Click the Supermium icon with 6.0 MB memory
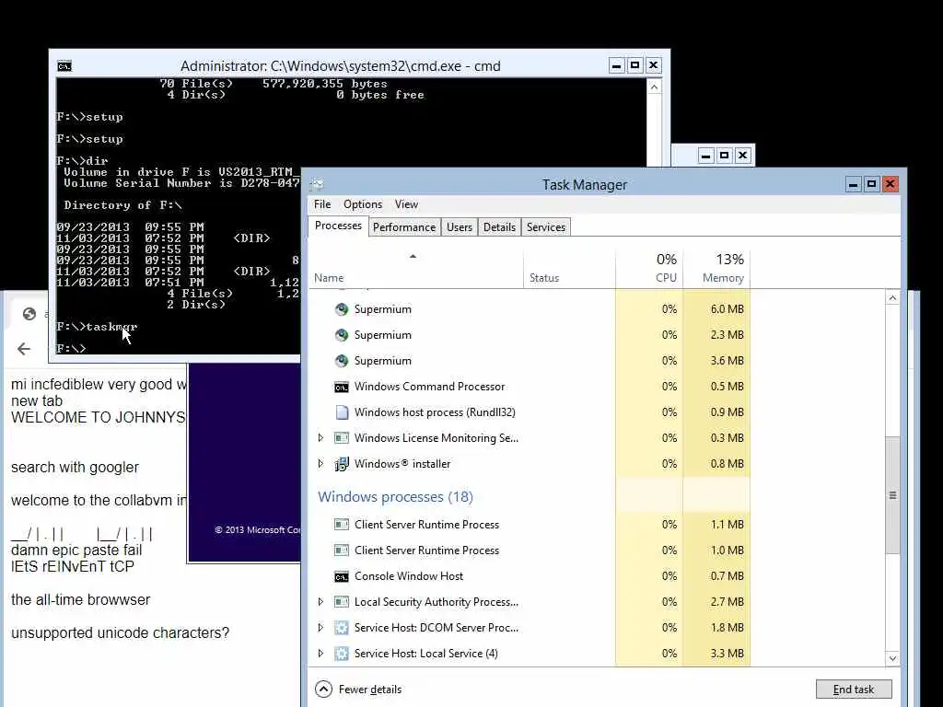943x707 pixels. point(342,309)
